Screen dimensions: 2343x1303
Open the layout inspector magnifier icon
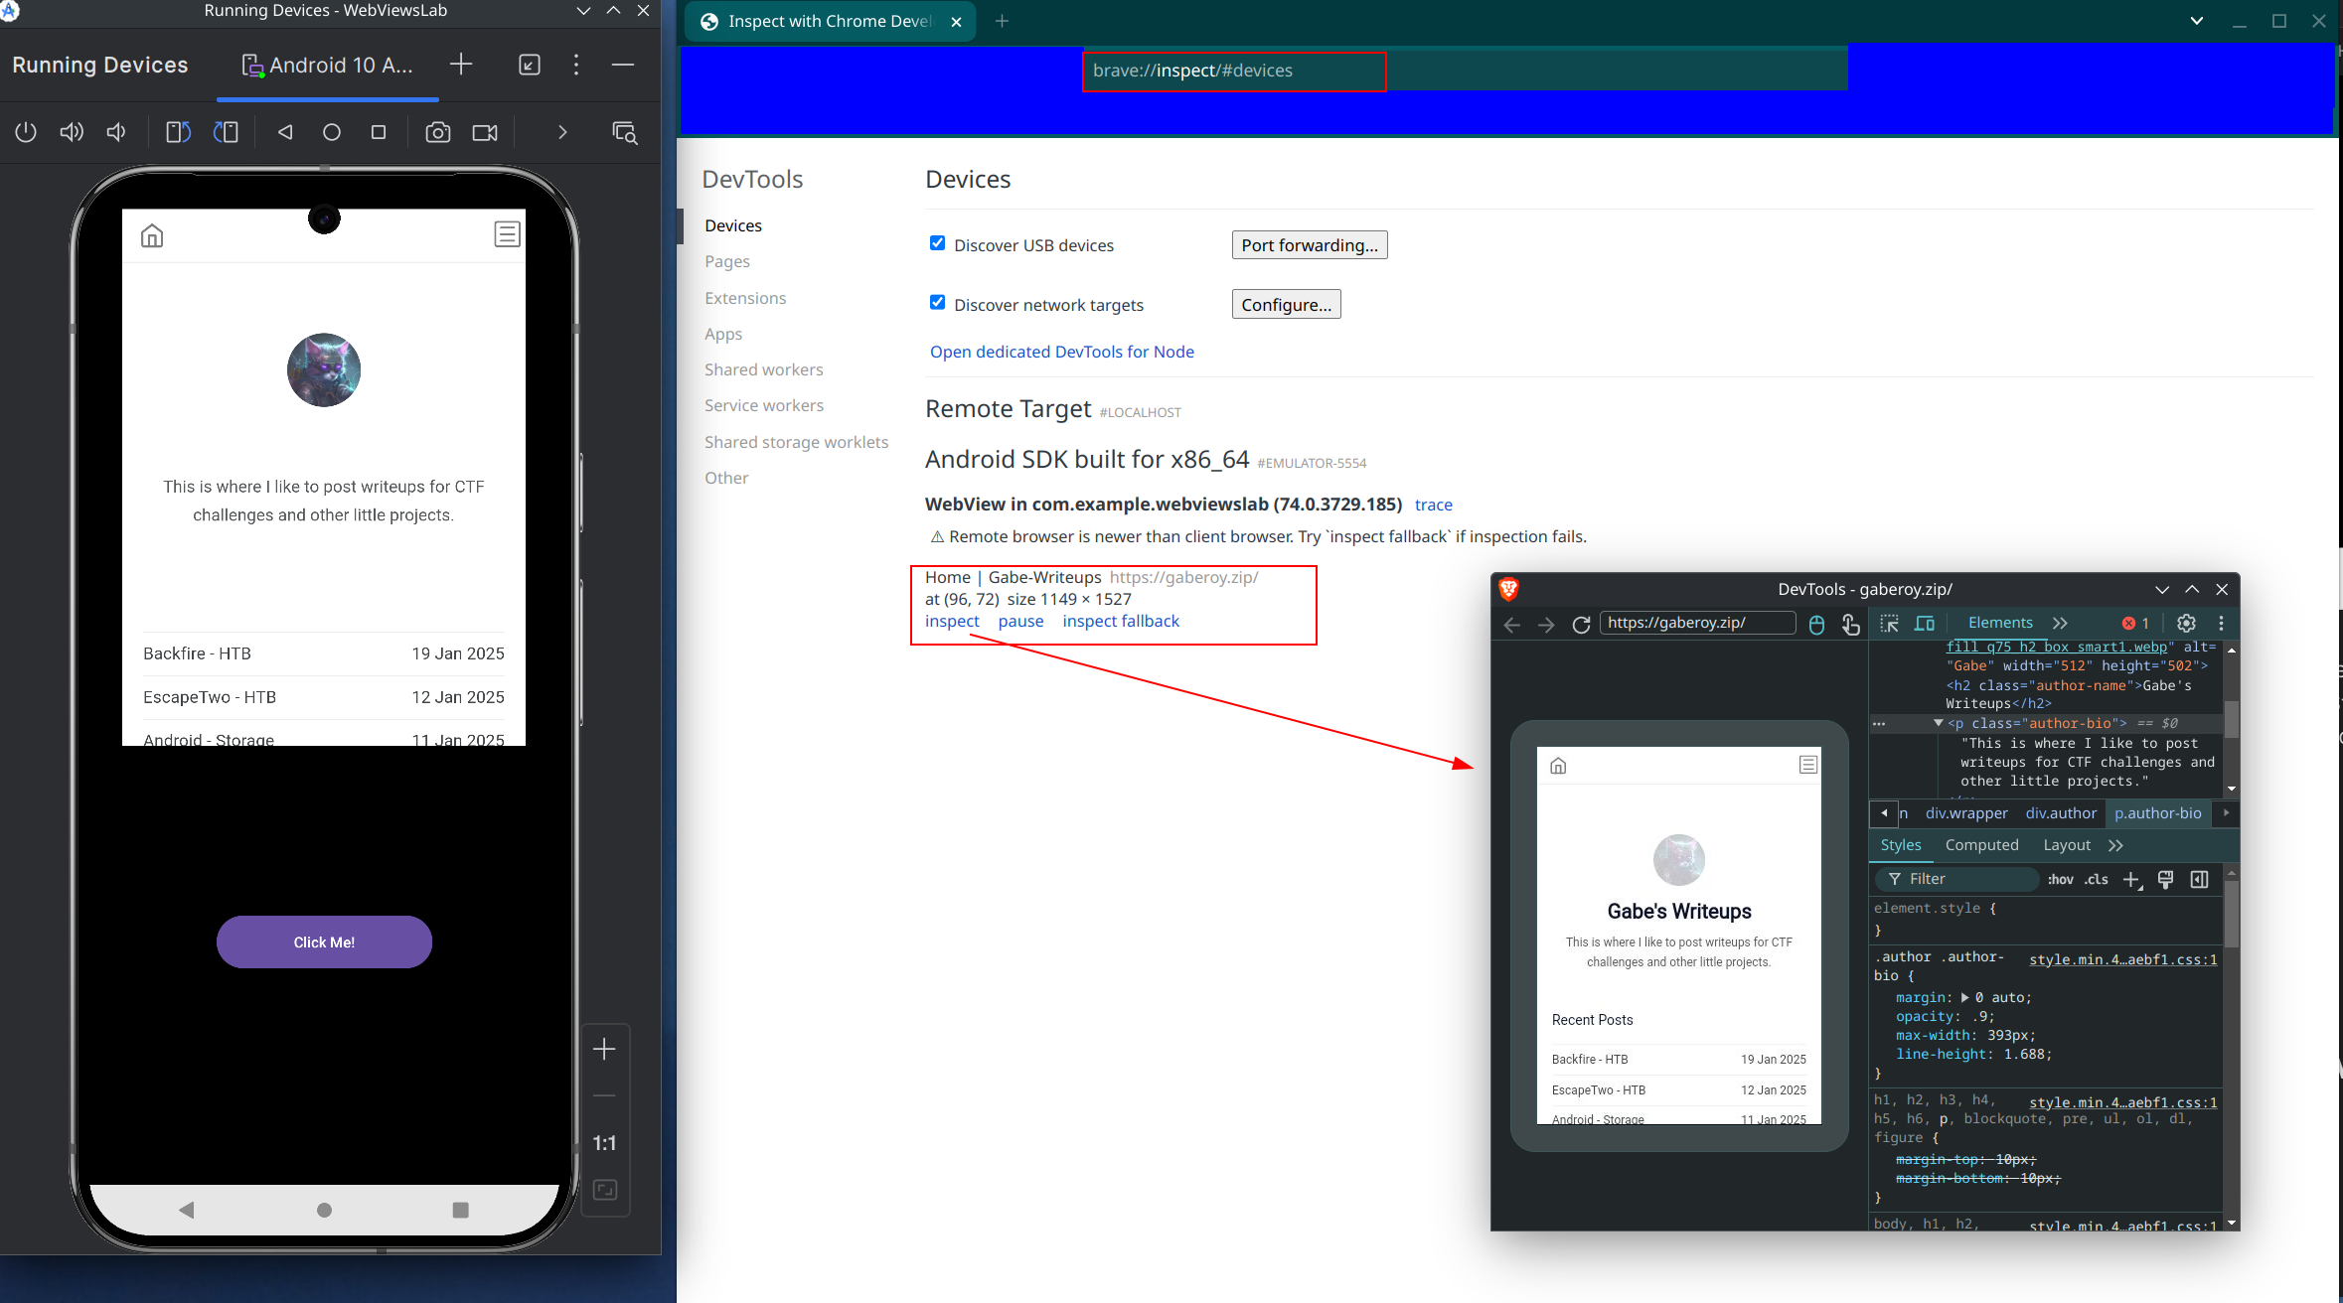coord(625,132)
